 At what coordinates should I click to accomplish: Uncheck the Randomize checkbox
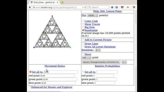point(83,30)
